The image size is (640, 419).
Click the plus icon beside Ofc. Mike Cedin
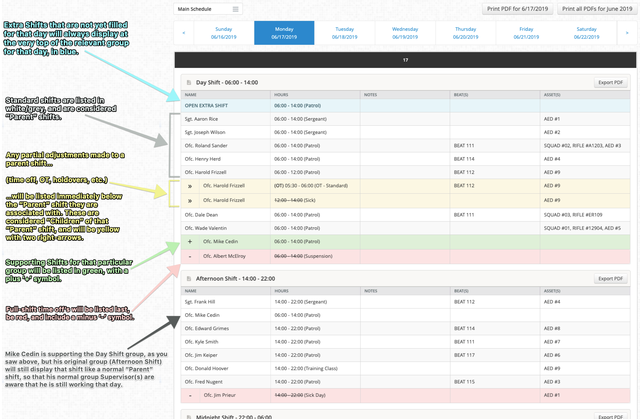190,242
